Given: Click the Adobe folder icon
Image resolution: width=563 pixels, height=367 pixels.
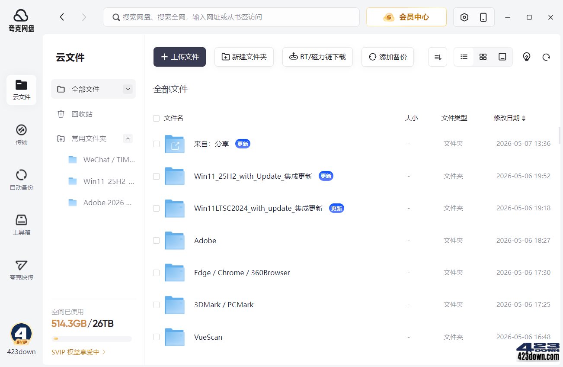Looking at the screenshot, I should pyautogui.click(x=175, y=241).
